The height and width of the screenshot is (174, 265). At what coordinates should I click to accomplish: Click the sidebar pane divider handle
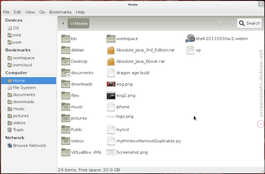click(57, 94)
